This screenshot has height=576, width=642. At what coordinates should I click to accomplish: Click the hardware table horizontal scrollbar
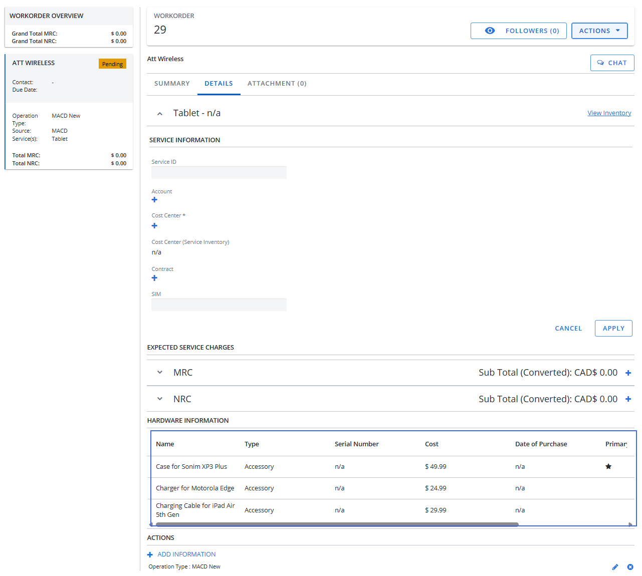(x=337, y=524)
